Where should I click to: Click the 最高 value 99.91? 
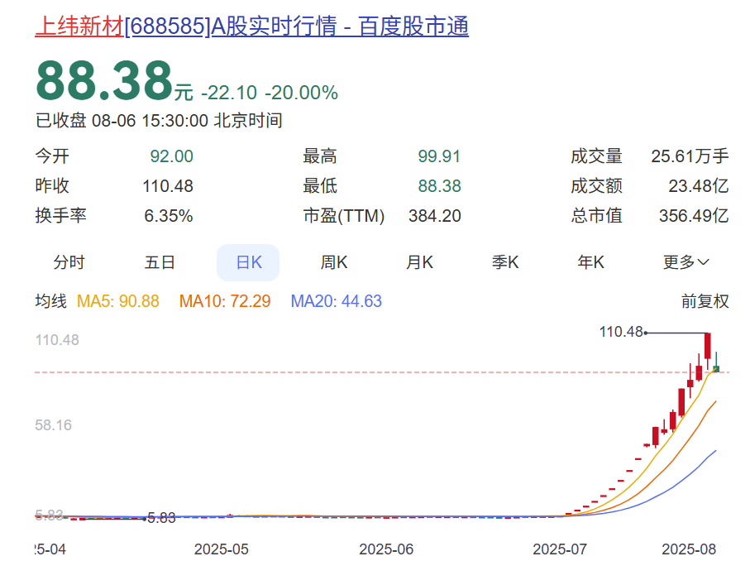[439, 156]
